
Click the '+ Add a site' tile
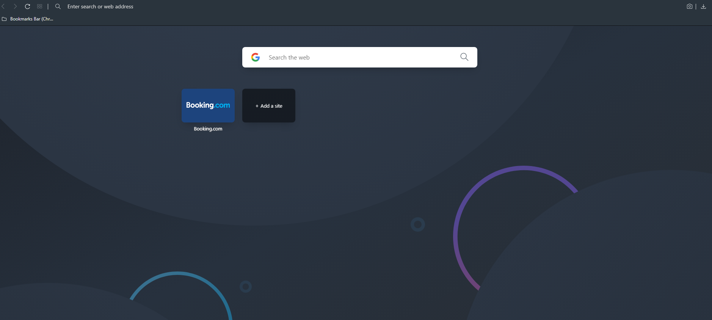[x=269, y=105]
